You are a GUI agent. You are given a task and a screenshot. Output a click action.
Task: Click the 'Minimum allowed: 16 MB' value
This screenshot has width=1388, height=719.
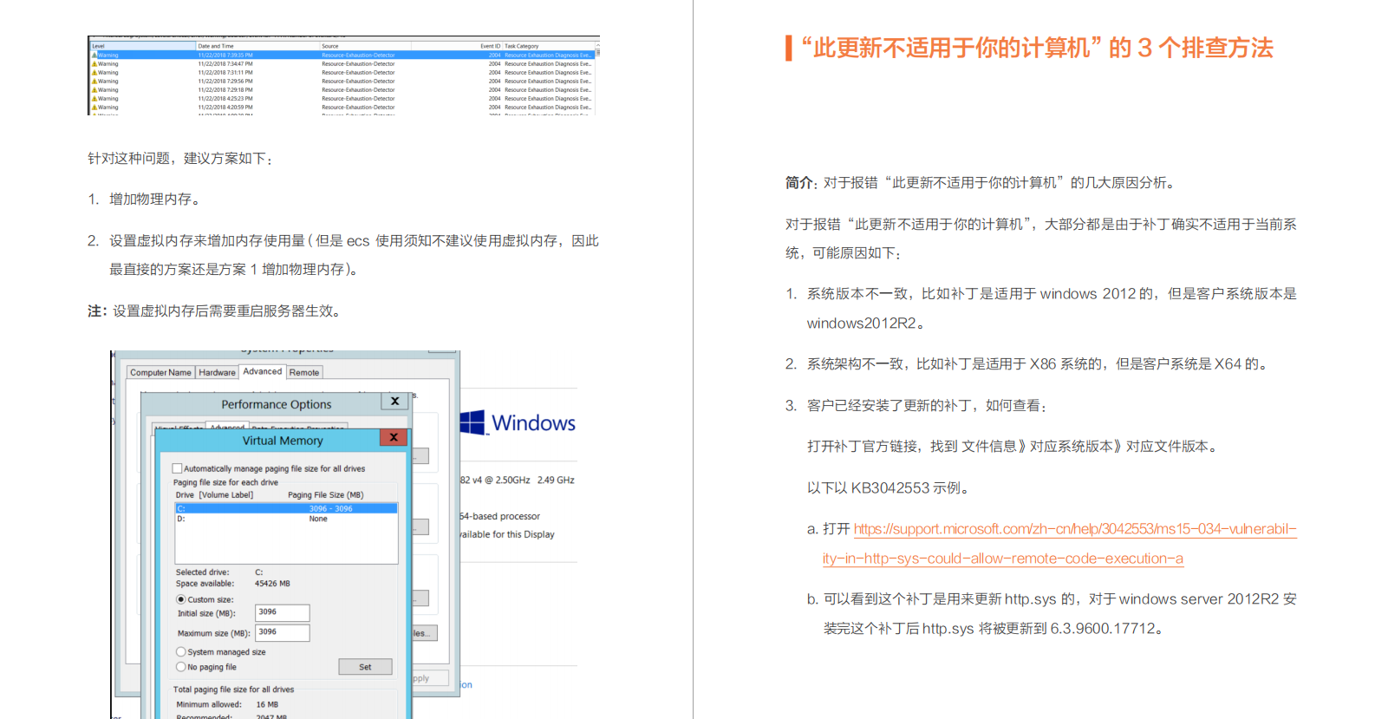point(267,704)
